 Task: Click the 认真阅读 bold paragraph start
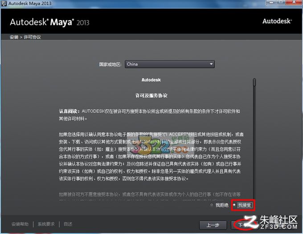click(x=69, y=111)
